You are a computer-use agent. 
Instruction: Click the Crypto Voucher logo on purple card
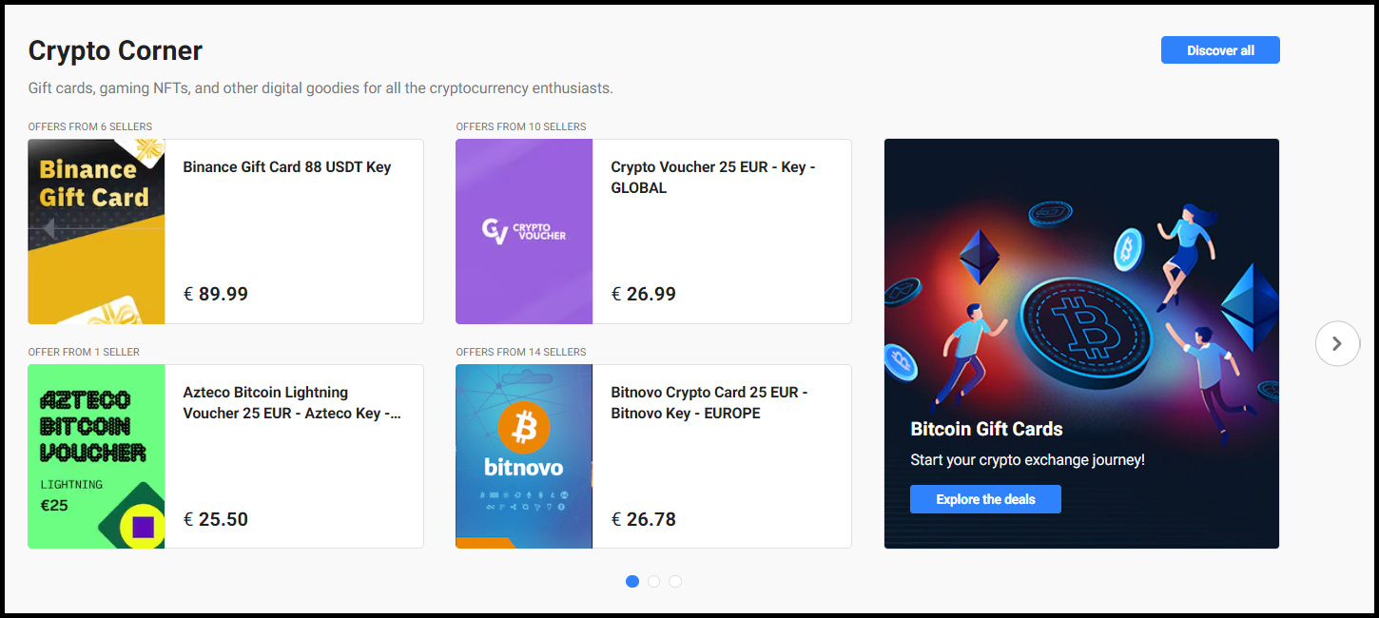(524, 231)
